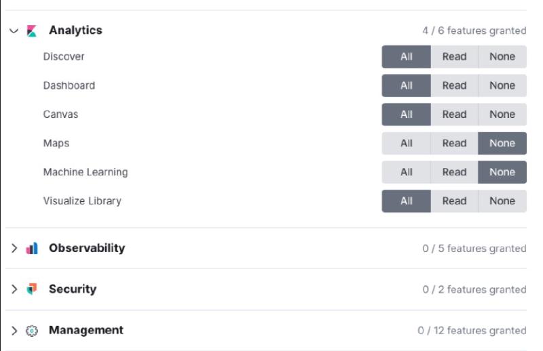Click the Observability bar chart icon
Viewport: 543px width, 351px height.
(31, 249)
